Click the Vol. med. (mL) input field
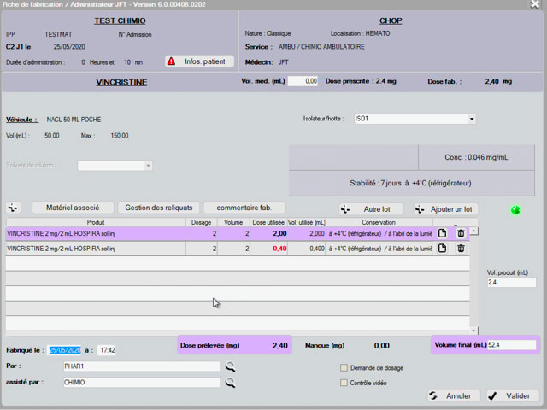Screen dimensions: 547x410 coord(303,81)
